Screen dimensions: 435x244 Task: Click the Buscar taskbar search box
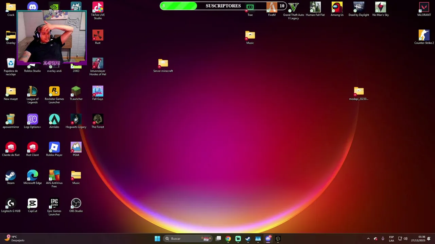pyautogui.click(x=188, y=239)
